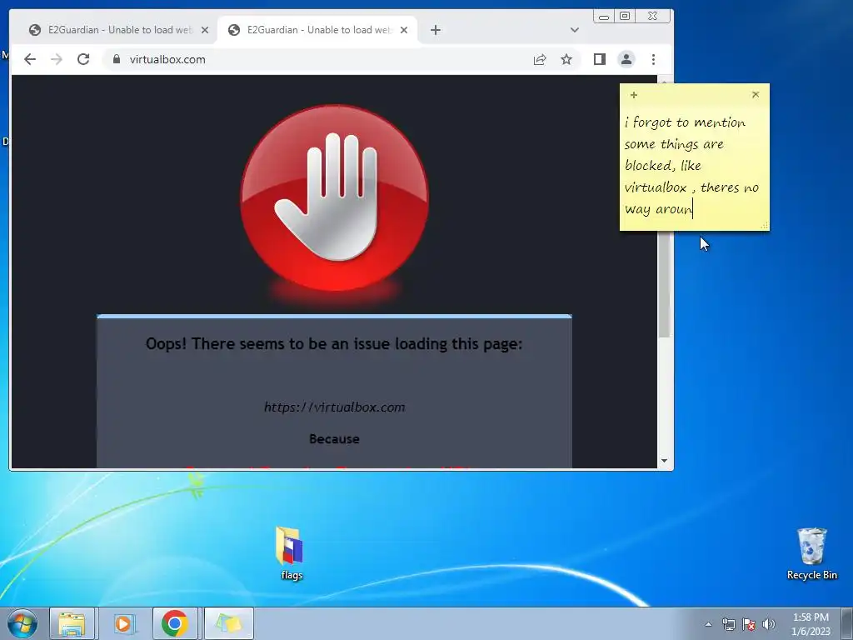Add a new sticky note with plus
Viewport: 853px width, 640px height.
[634, 95]
